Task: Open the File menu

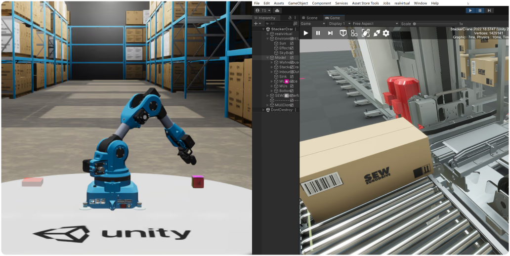Action: coord(257,3)
